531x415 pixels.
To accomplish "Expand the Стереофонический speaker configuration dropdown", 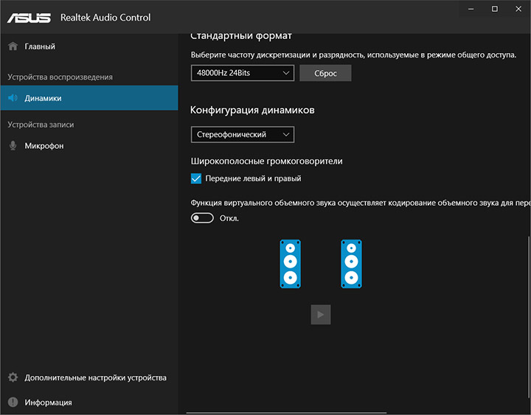I will (x=243, y=134).
